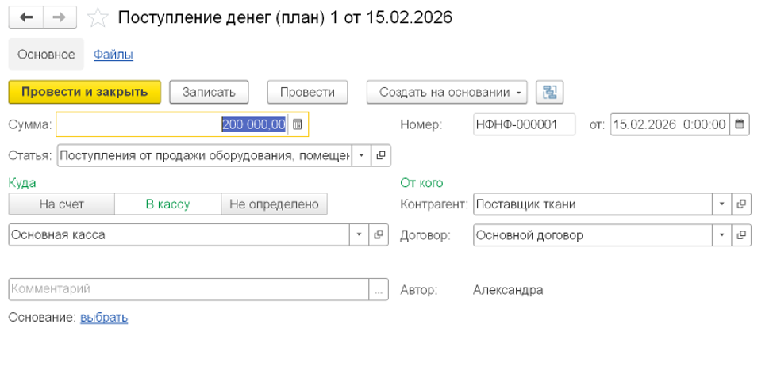
Task: Open calculator icon in Сумма field
Action: (x=298, y=124)
